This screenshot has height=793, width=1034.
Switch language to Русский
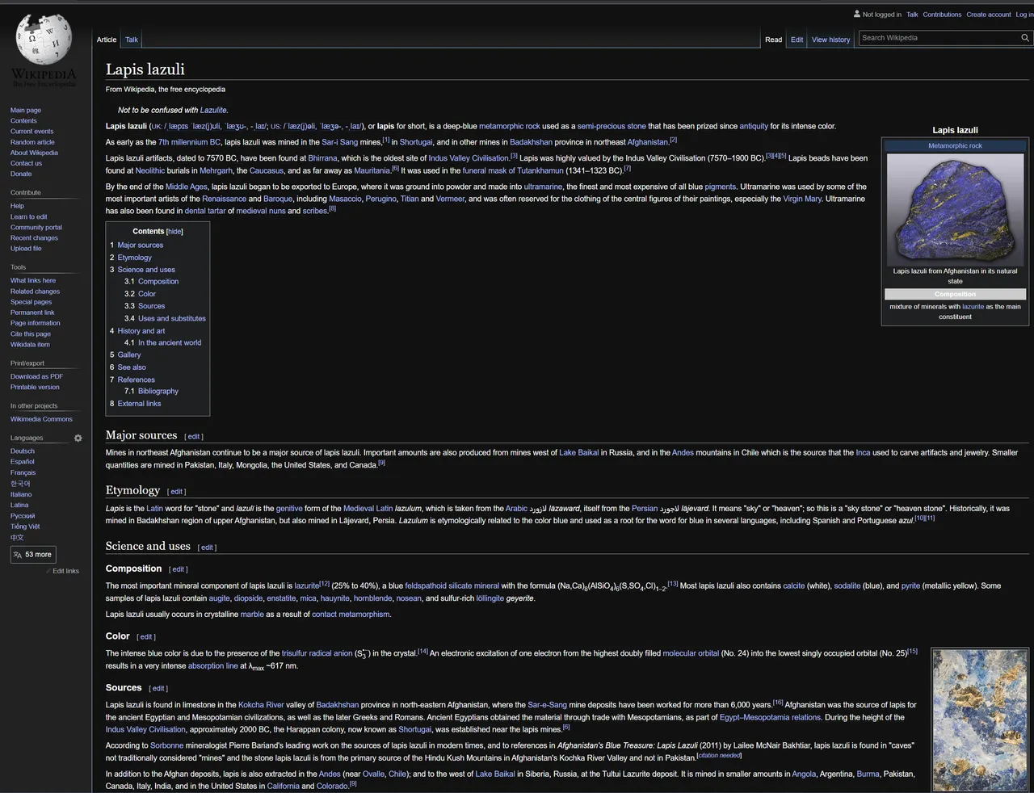[x=23, y=516]
